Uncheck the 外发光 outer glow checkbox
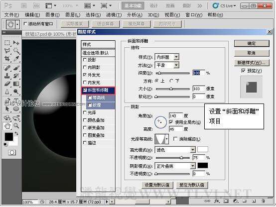Image resolution: width=276 pixels, height=207 pixels. [x=85, y=75]
